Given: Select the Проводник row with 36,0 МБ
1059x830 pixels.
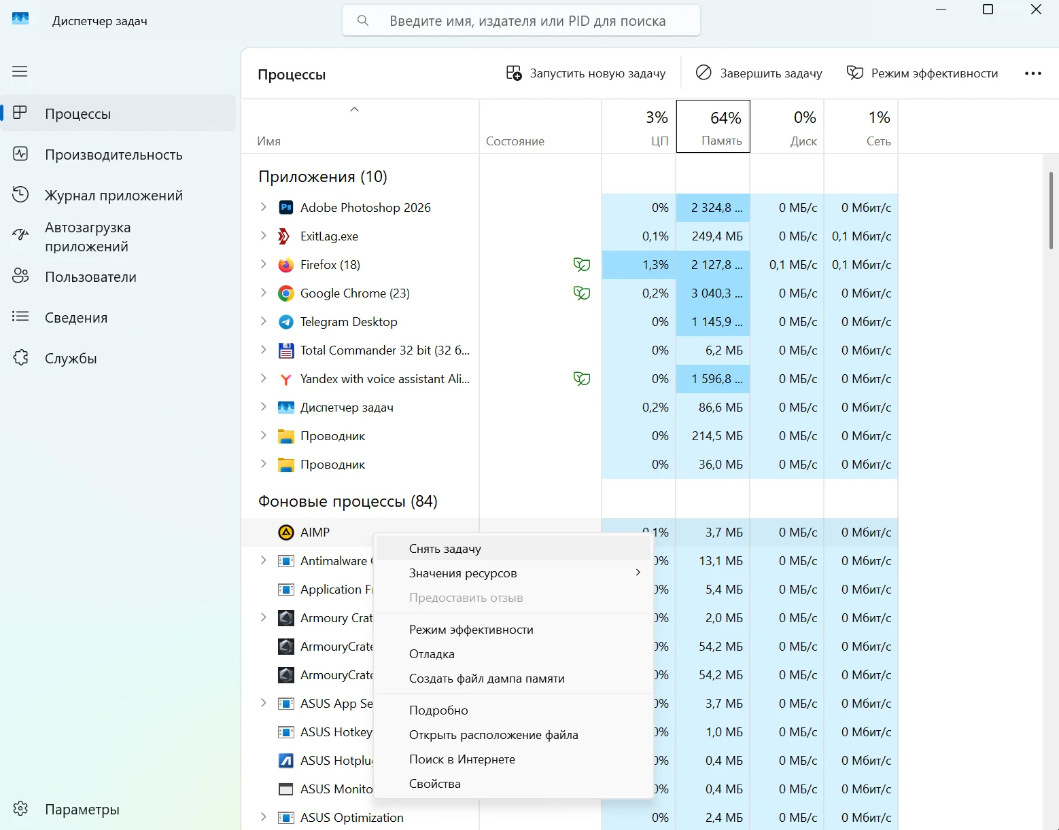Looking at the screenshot, I should tap(570, 465).
